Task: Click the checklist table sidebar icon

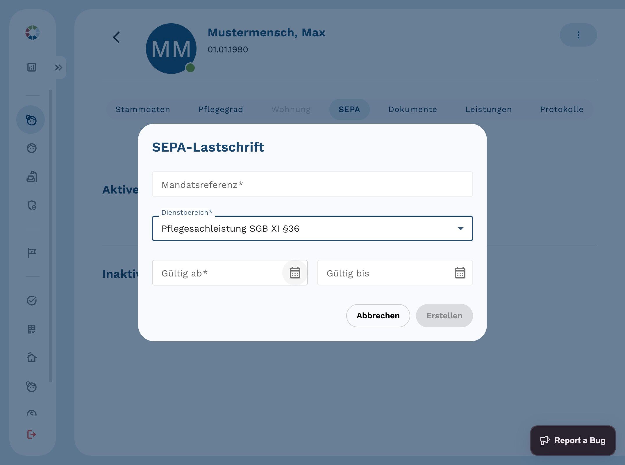Action: 32,329
